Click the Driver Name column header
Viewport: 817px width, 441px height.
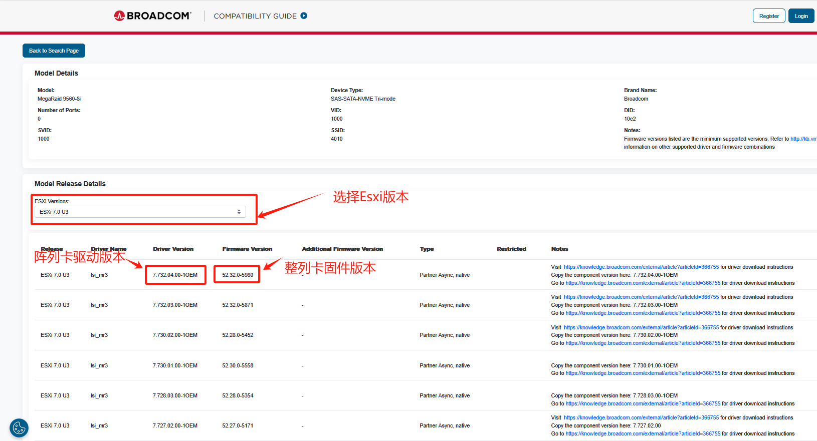pyautogui.click(x=109, y=249)
